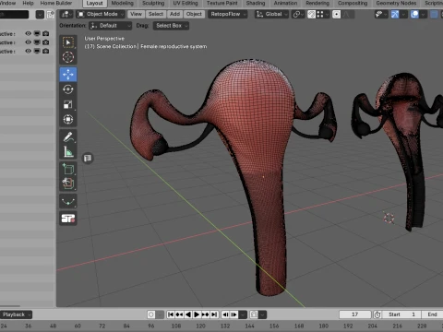Switch to the Modeling workspace tab
The width and height of the screenshot is (443, 332).
[122, 4]
